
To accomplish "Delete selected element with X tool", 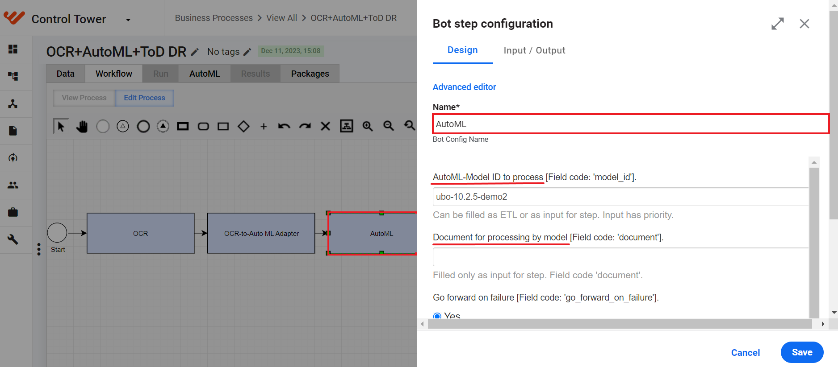I will click(x=326, y=127).
